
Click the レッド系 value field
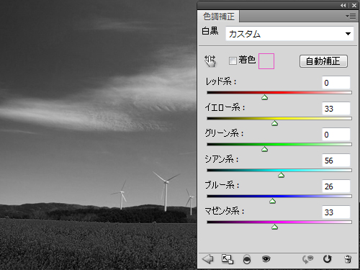[x=336, y=83]
